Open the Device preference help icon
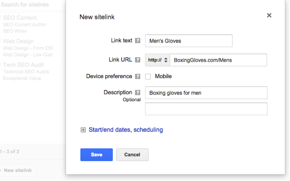 coord(137,76)
